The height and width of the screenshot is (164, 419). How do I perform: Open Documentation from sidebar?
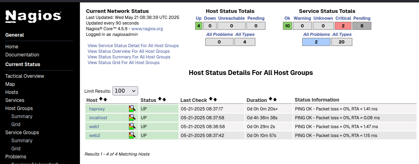22,55
